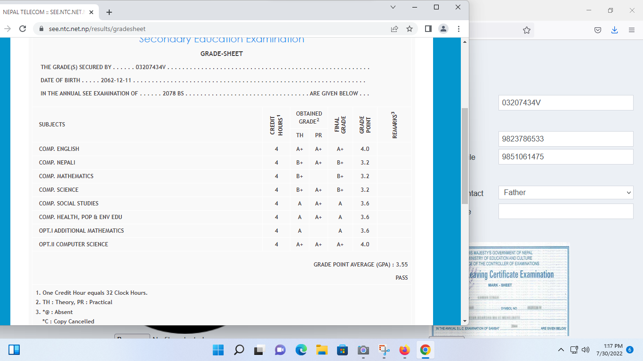Open the Chrome profile avatar

(443, 29)
